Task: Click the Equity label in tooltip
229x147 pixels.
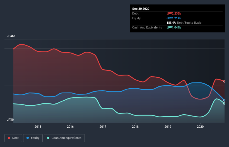Action: click(x=136, y=18)
